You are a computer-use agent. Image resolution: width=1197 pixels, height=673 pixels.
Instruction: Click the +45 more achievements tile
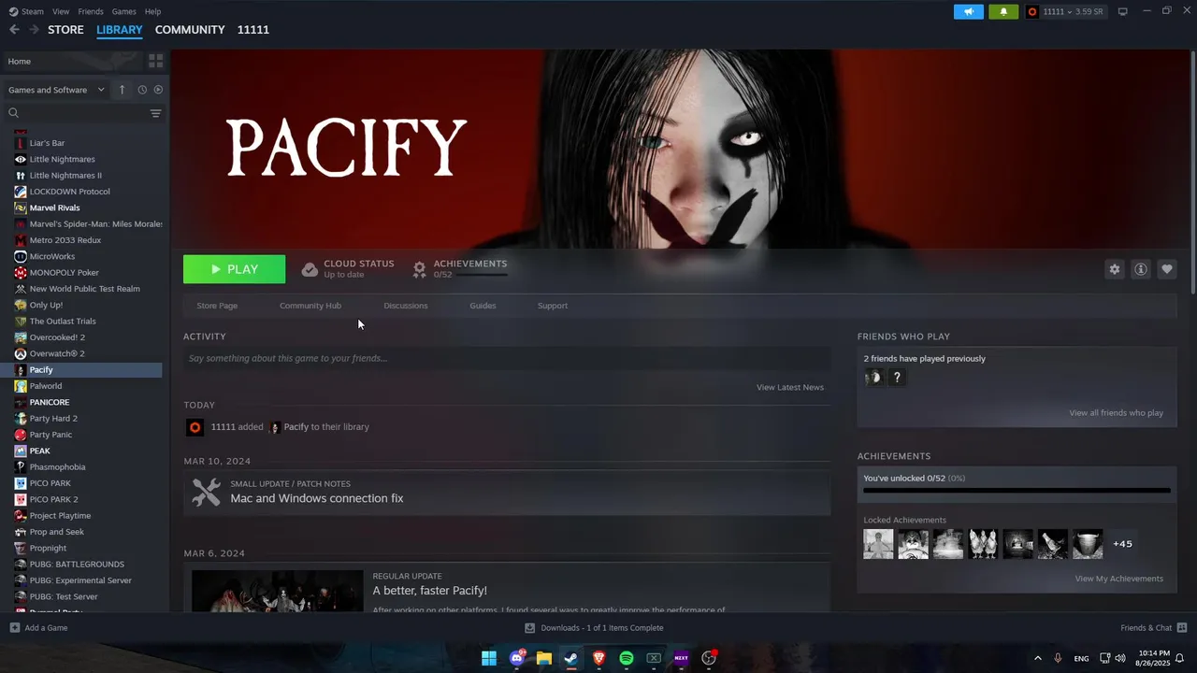[x=1122, y=544]
